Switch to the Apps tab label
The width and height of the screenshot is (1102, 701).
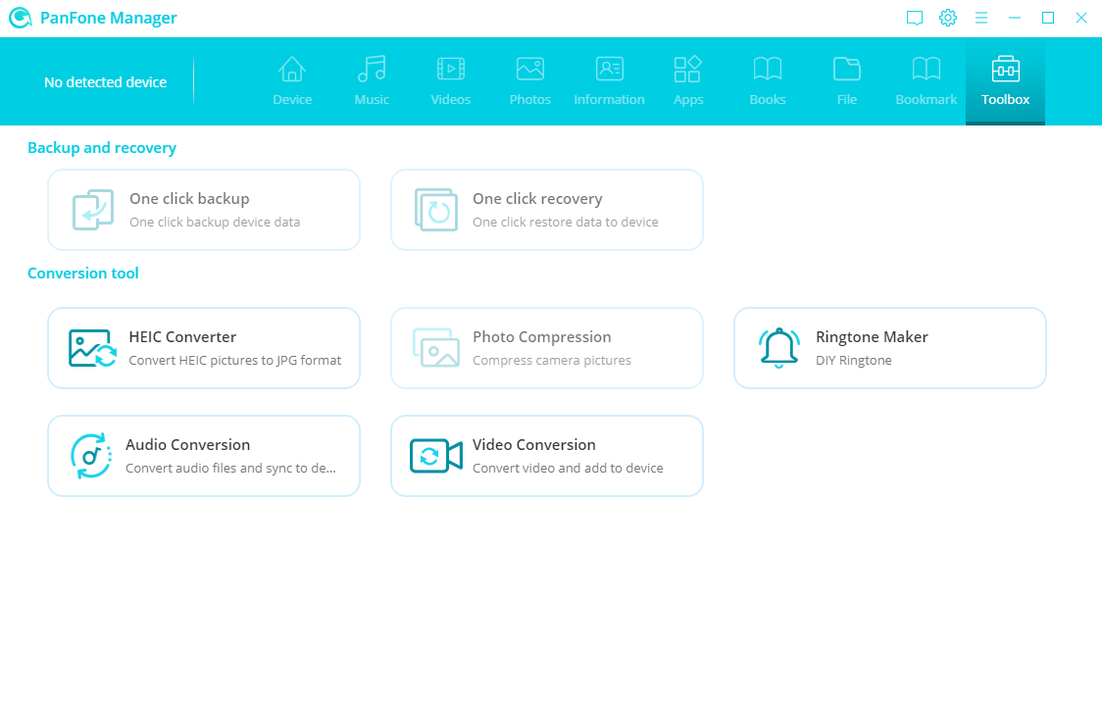pos(688,100)
